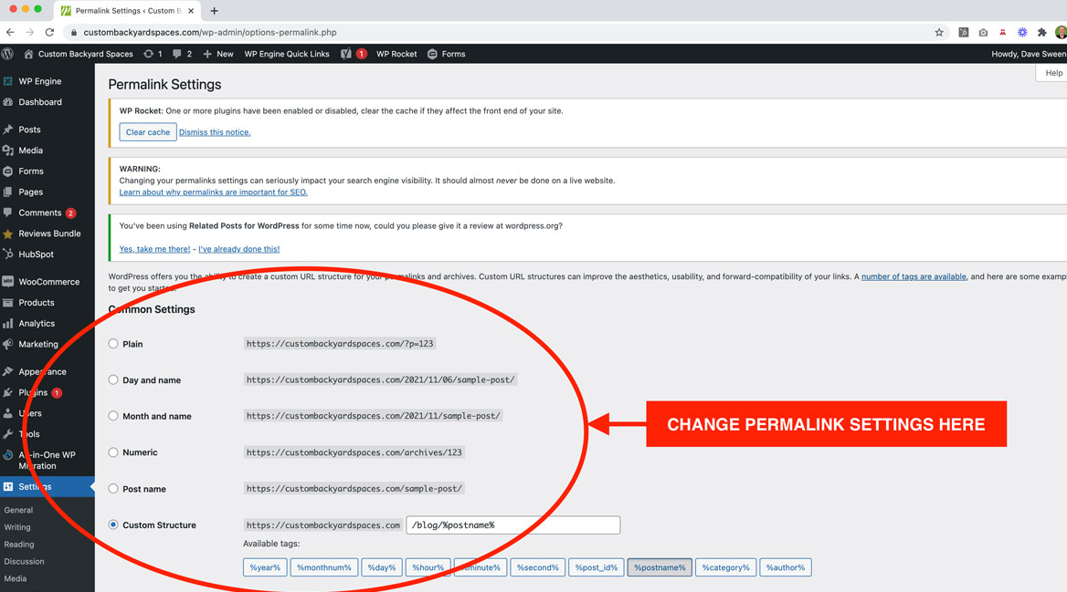Open the browser extensions puzzle icon
Viewport: 1067px width, 592px height.
click(x=1041, y=33)
